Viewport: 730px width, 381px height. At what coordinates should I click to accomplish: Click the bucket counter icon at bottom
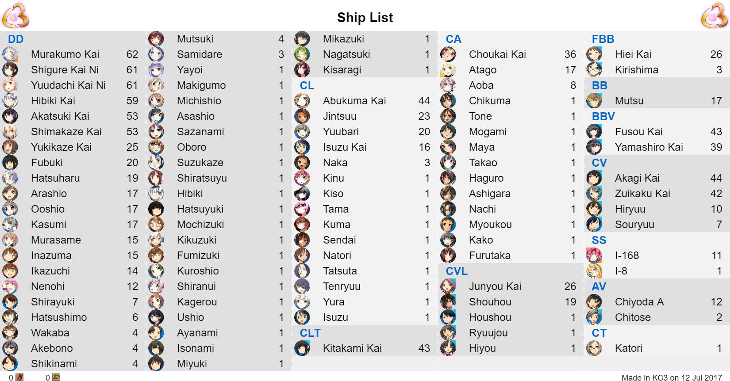[x=19, y=377]
